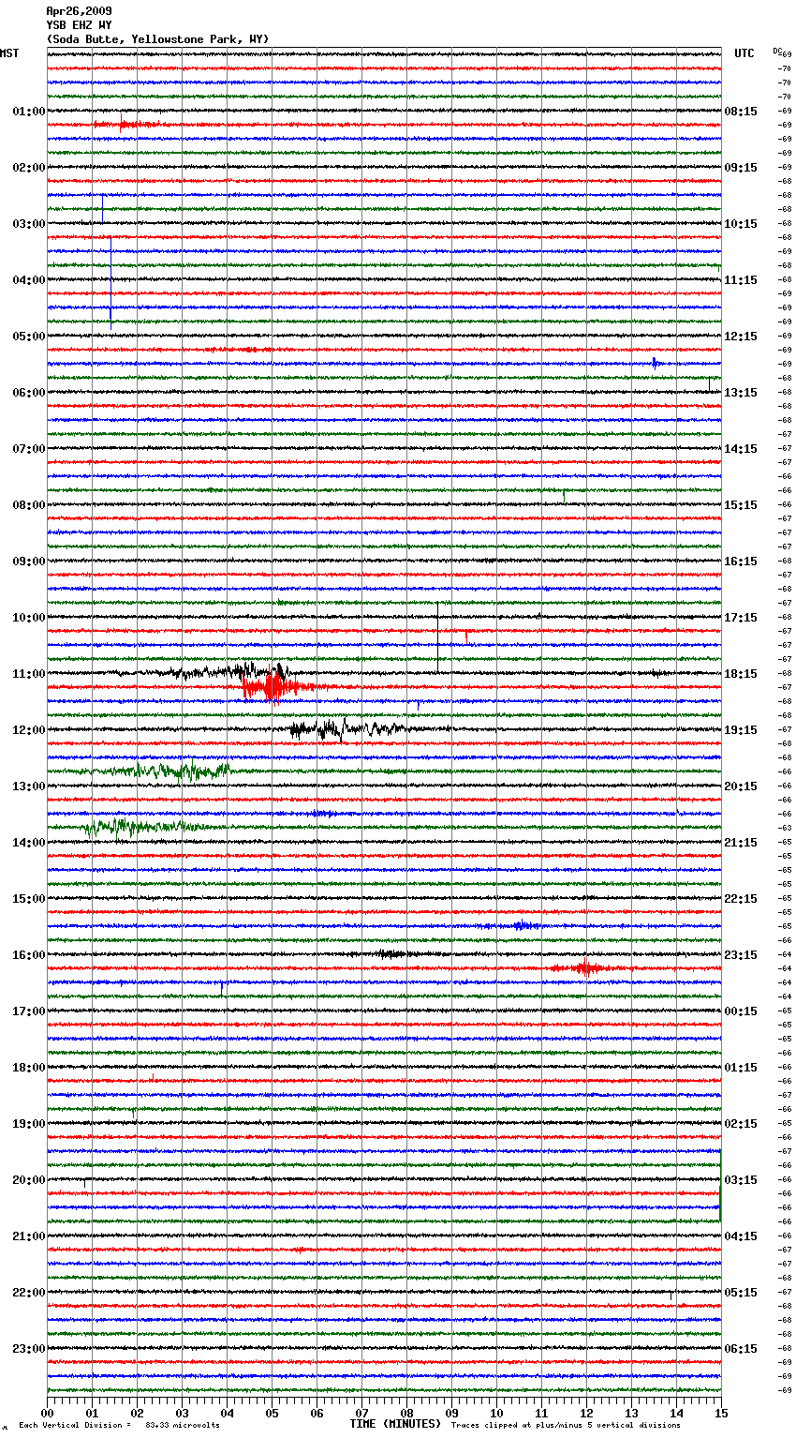
Task: Select the 04:00 MST time label
Action: (29, 280)
